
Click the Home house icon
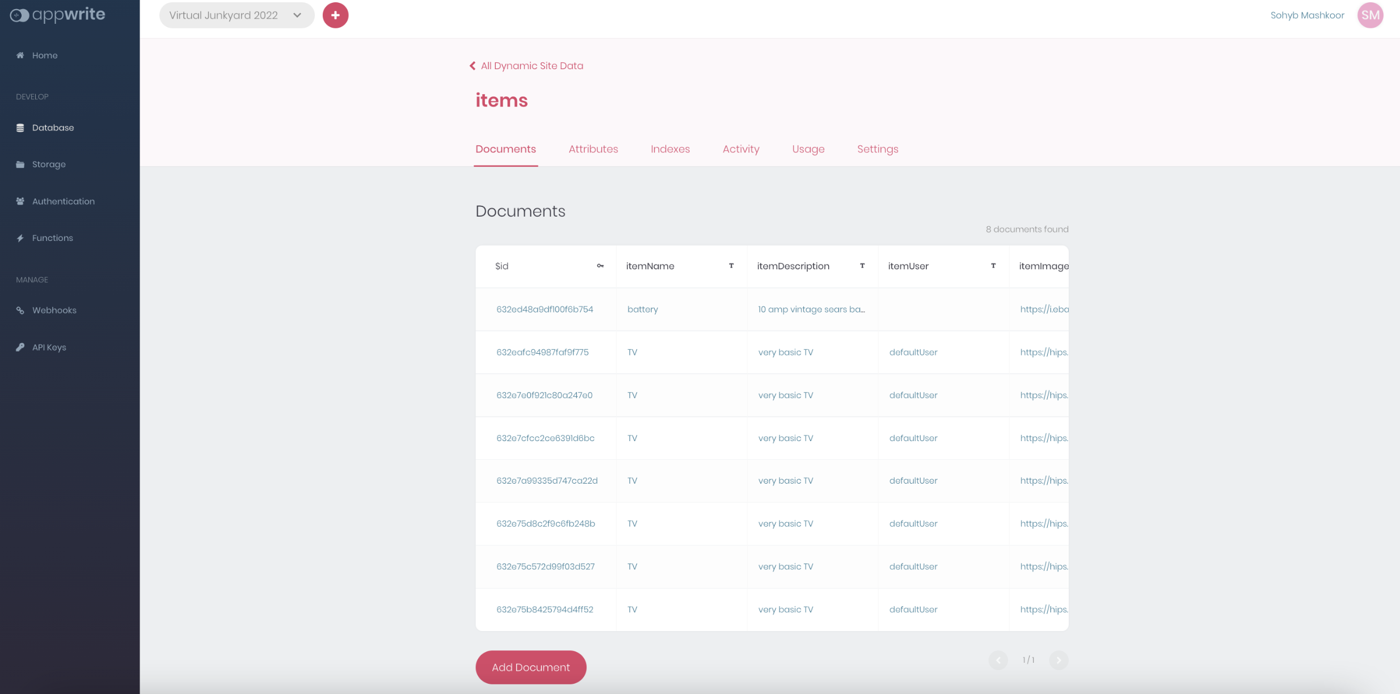[20, 56]
